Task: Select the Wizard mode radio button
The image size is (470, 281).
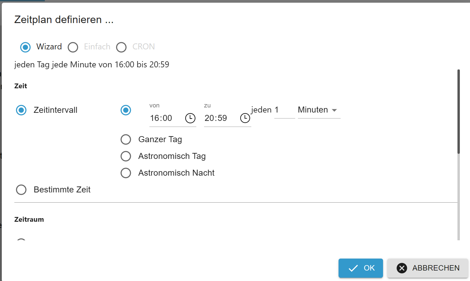Action: (x=25, y=47)
